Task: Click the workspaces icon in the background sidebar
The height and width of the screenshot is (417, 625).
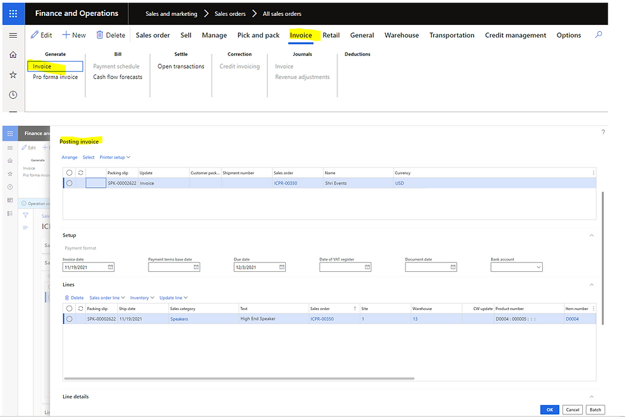Action: 10,200
